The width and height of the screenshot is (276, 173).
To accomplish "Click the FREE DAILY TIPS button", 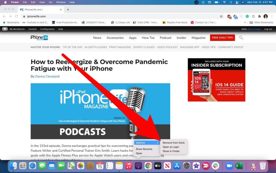I will (222, 38).
